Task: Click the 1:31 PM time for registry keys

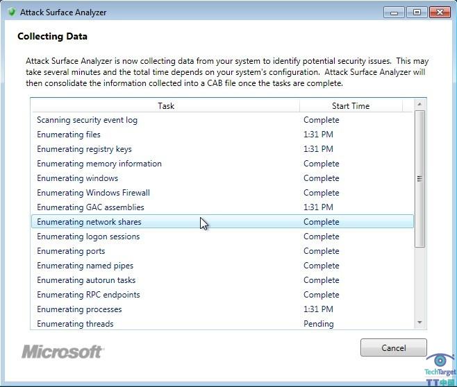Action: coord(318,149)
